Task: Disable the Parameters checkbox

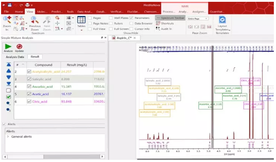Action: point(131,18)
